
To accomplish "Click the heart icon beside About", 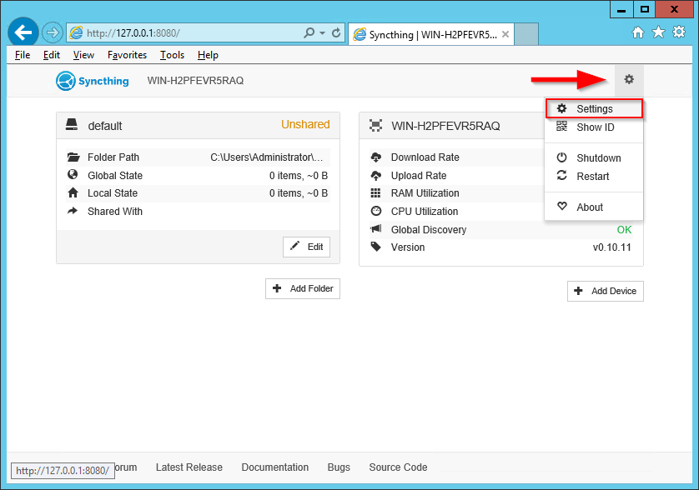I will pyautogui.click(x=562, y=206).
